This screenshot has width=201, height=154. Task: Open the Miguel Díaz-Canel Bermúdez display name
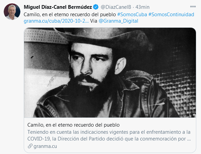58,7
